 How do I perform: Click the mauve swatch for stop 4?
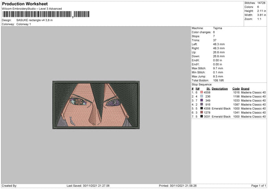(x=202, y=104)
